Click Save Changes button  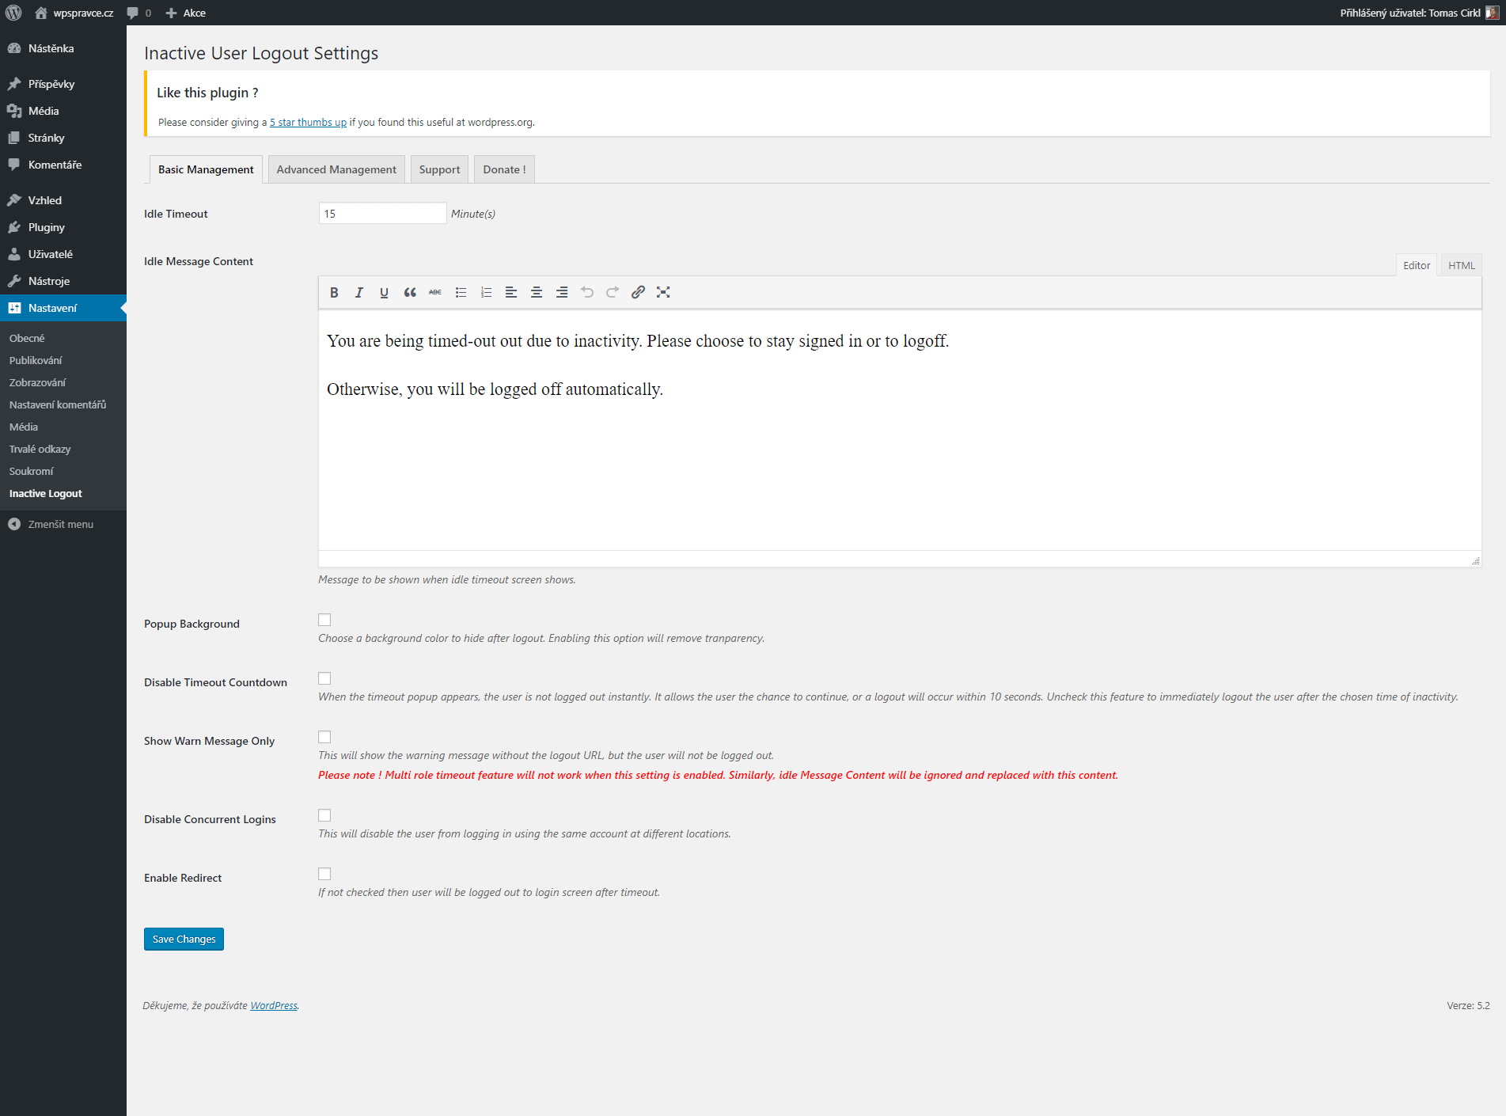tap(184, 939)
